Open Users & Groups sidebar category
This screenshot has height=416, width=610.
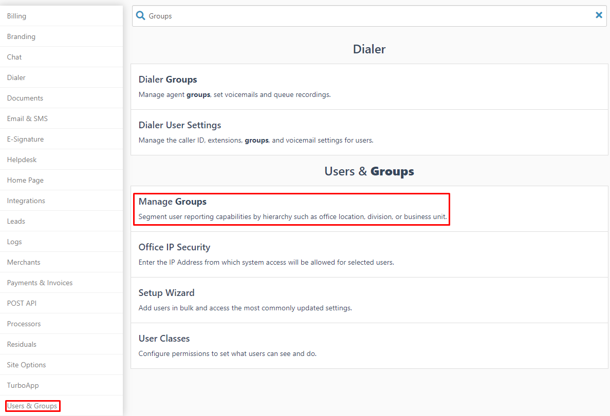click(x=62, y=406)
